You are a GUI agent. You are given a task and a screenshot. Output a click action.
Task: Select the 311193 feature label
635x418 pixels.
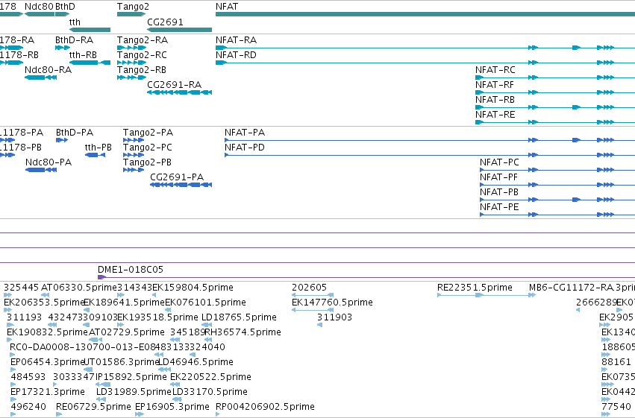pyautogui.click(x=25, y=317)
